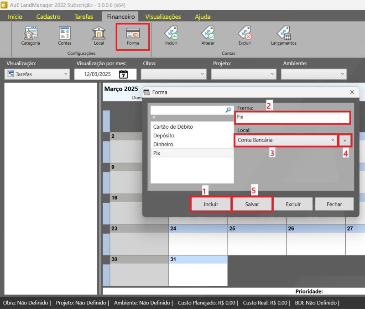Image resolution: width=365 pixels, height=309 pixels.
Task: Open the Local bank icon
Action: 99,36
